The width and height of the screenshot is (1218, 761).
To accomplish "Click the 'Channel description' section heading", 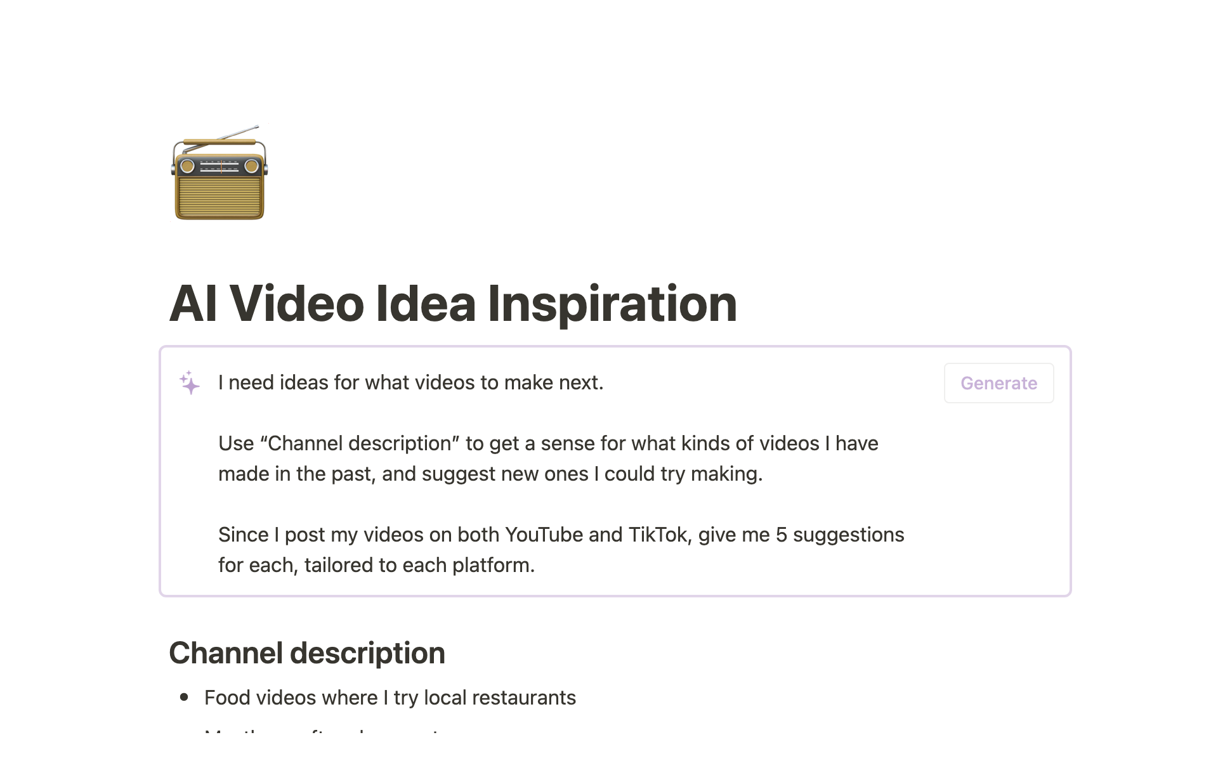I will [306, 653].
